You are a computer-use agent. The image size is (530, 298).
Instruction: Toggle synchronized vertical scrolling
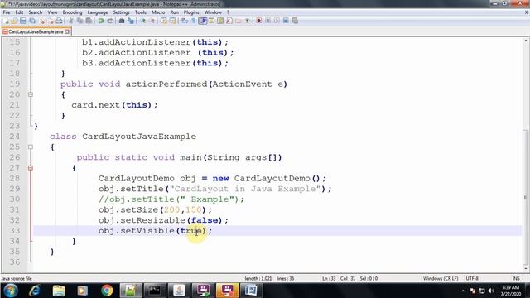[164, 21]
